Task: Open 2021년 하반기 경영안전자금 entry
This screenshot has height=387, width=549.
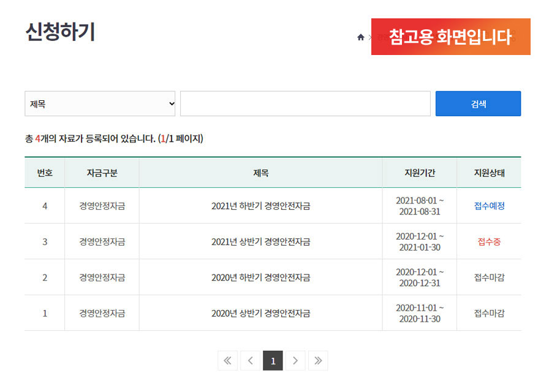Action: tap(260, 206)
